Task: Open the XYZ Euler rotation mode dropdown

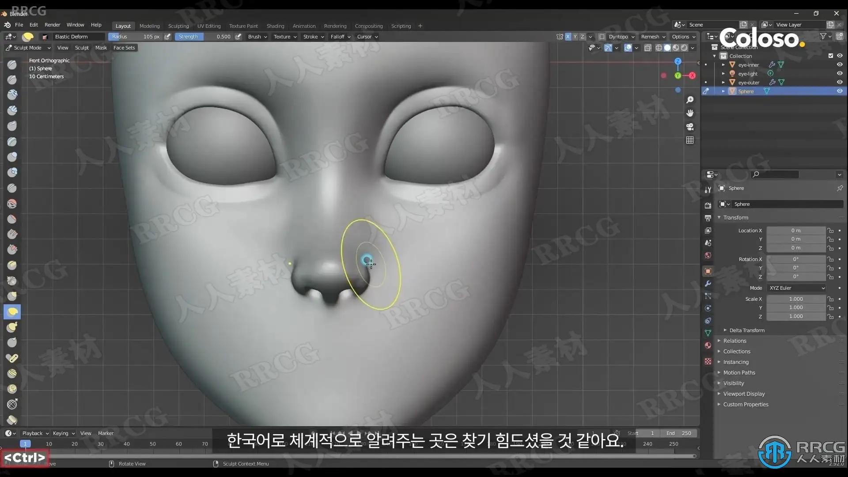Action: pos(797,288)
